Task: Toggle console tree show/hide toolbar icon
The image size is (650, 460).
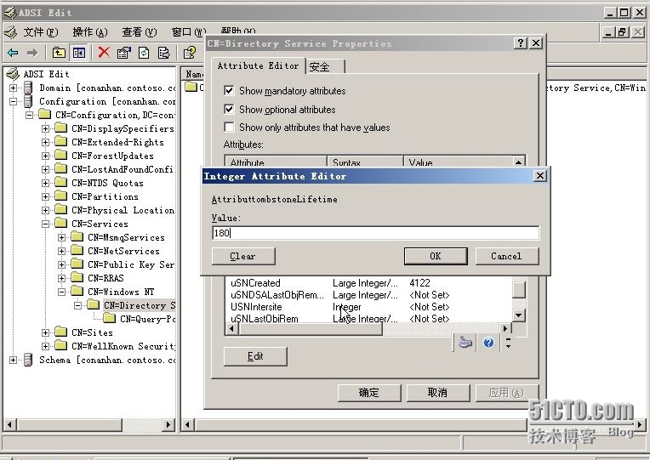Action: pyautogui.click(x=79, y=53)
